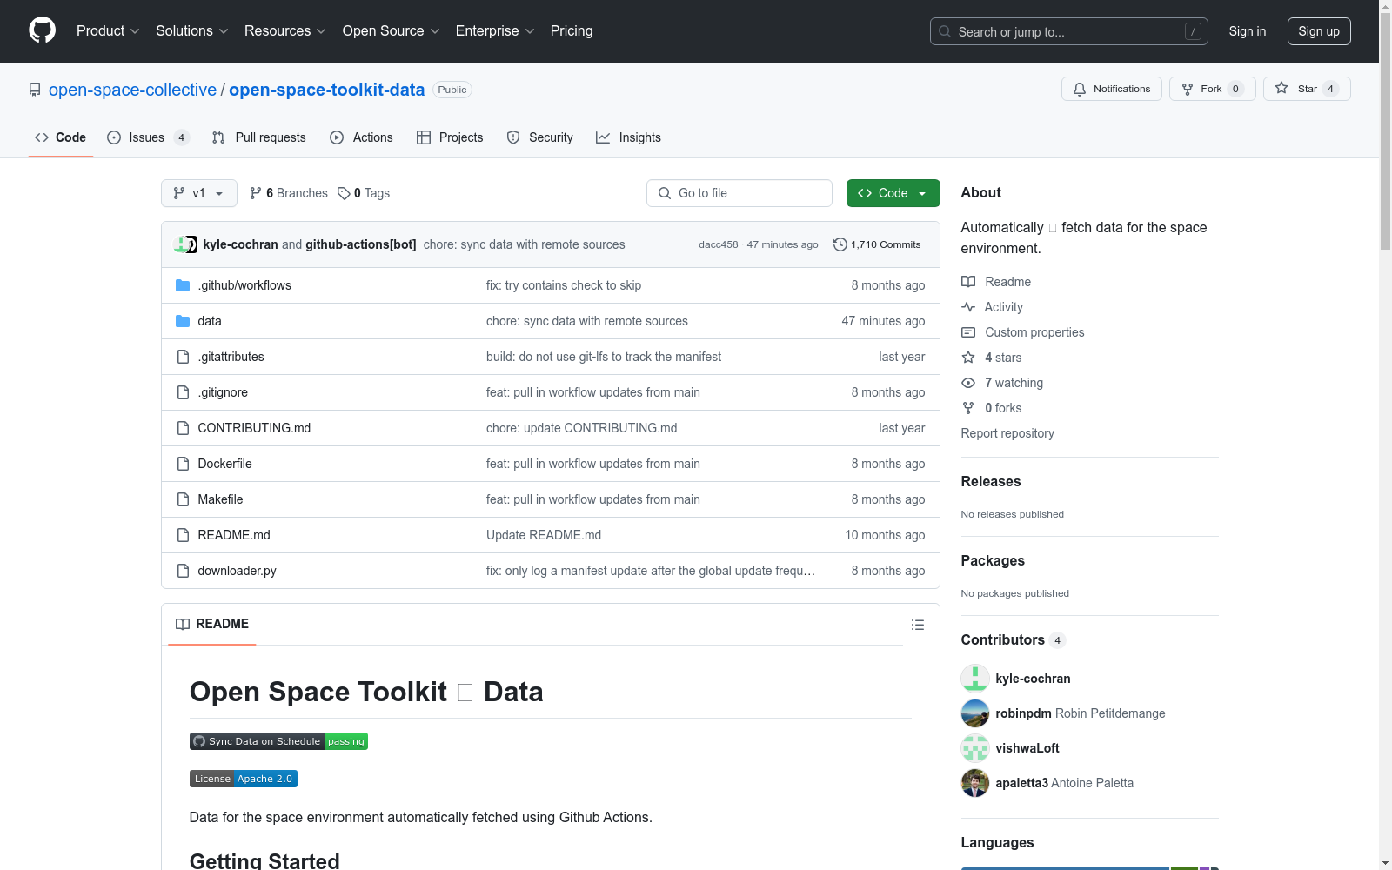Click the Sign up button
Image resolution: width=1392 pixels, height=870 pixels.
pyautogui.click(x=1319, y=31)
